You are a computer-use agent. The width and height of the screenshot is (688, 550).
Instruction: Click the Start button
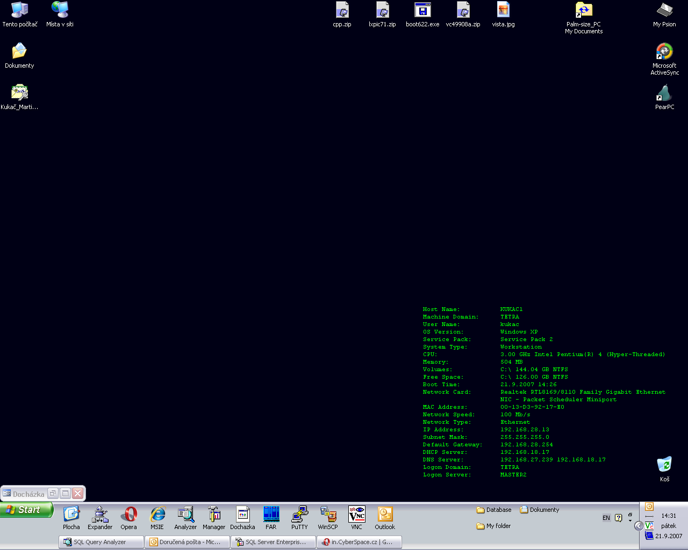26,510
